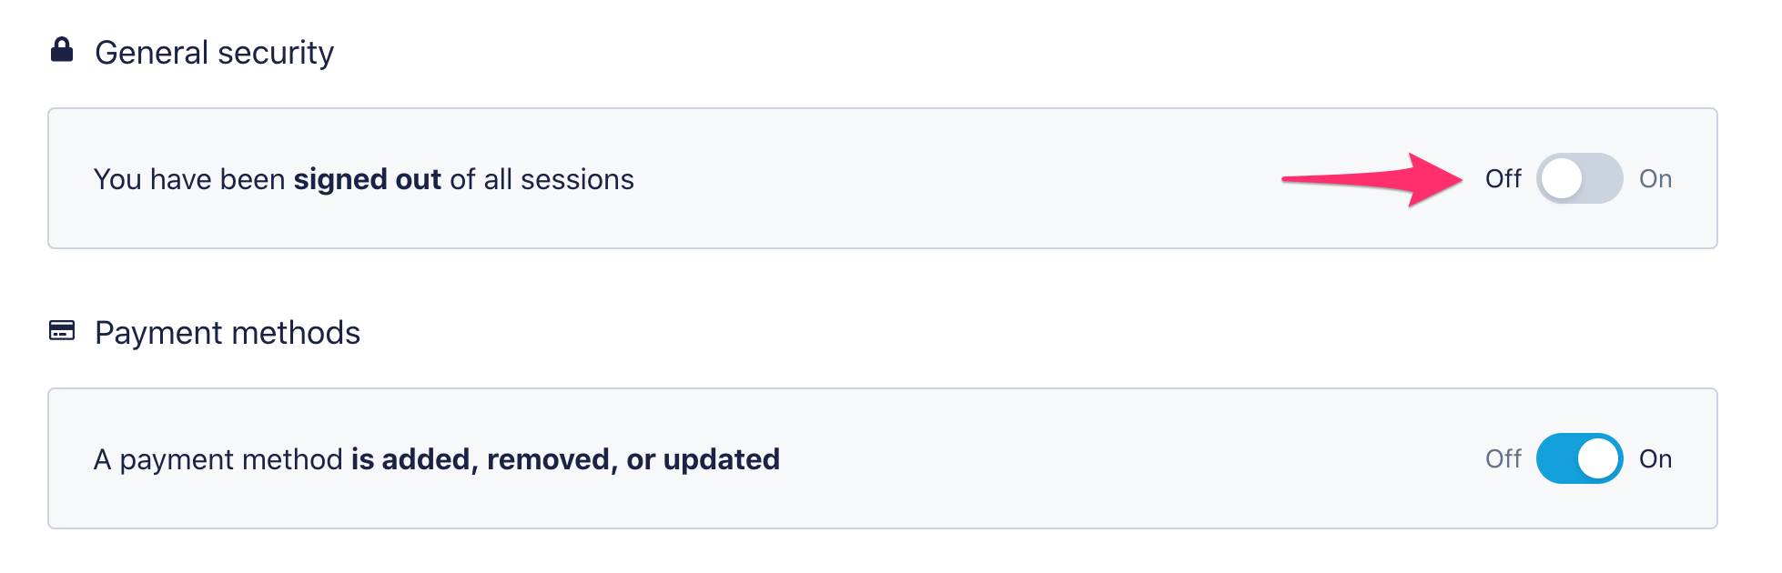Viewport: 1782px width, 573px height.
Task: Click the lock icon beside General security
Action: 62,50
